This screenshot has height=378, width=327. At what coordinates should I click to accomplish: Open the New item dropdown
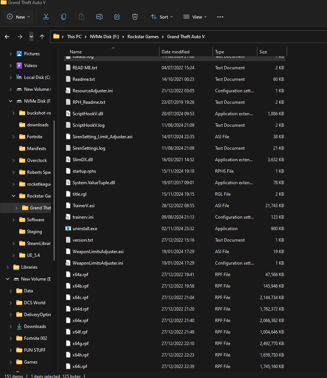point(18,17)
